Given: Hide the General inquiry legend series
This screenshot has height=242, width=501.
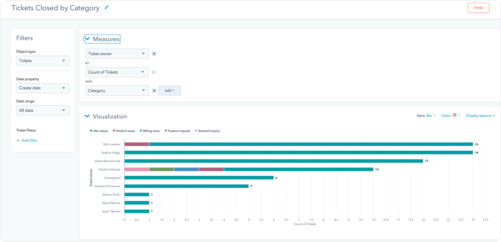Looking at the screenshot, I should (x=207, y=131).
